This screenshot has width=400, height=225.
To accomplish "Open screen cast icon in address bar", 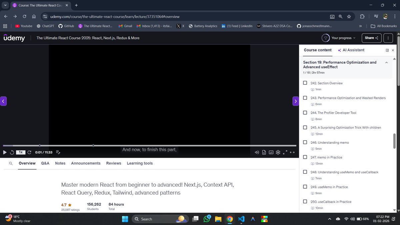I will (332, 16).
